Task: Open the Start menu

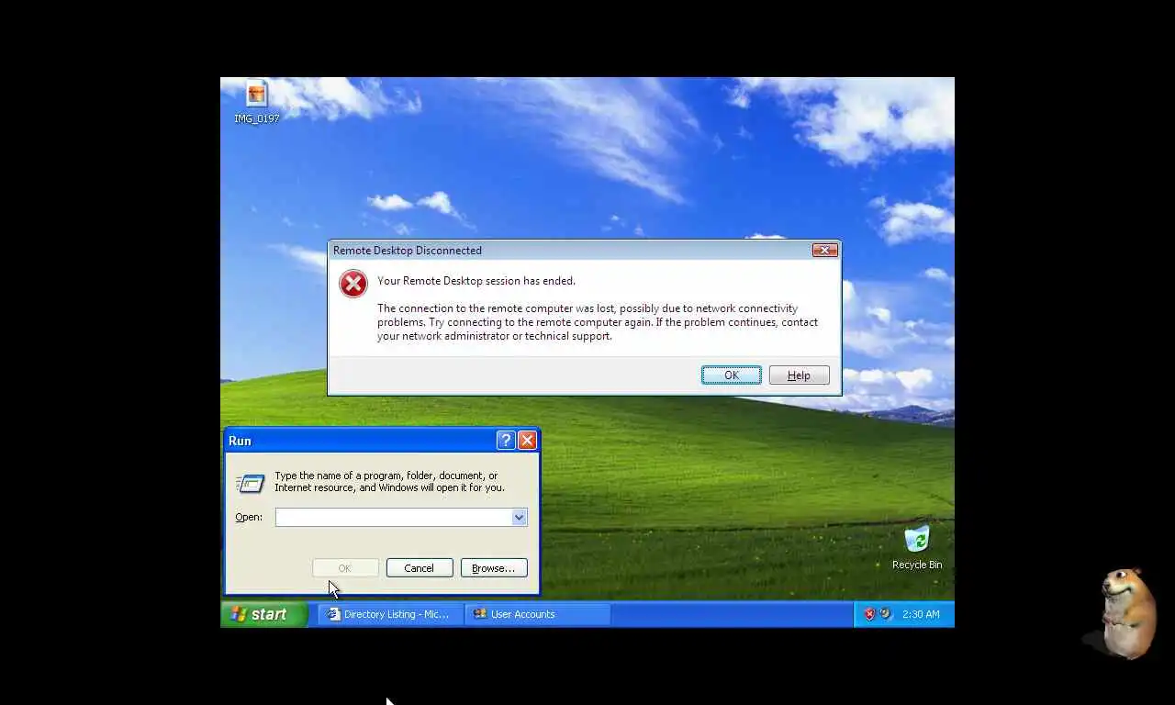Action: pyautogui.click(x=263, y=614)
